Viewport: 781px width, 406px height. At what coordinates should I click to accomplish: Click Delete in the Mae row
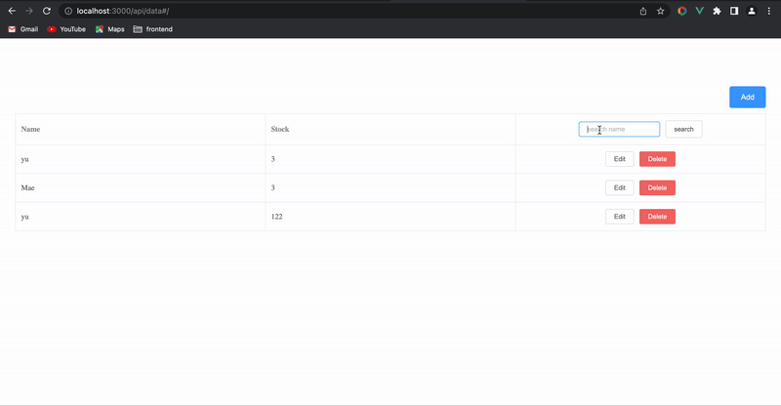pyautogui.click(x=657, y=187)
